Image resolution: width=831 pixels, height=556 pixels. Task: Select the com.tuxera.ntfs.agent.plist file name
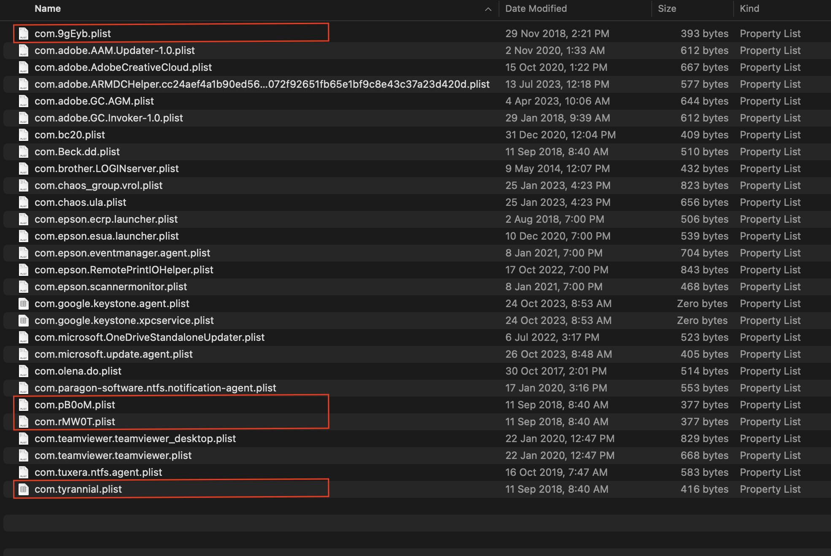[98, 472]
